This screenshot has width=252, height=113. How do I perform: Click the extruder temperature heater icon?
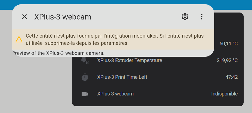(85, 61)
